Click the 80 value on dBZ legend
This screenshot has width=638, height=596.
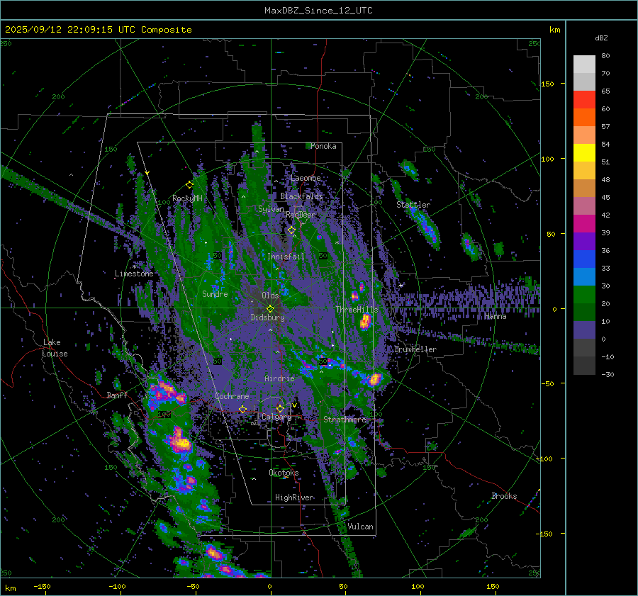(x=605, y=56)
